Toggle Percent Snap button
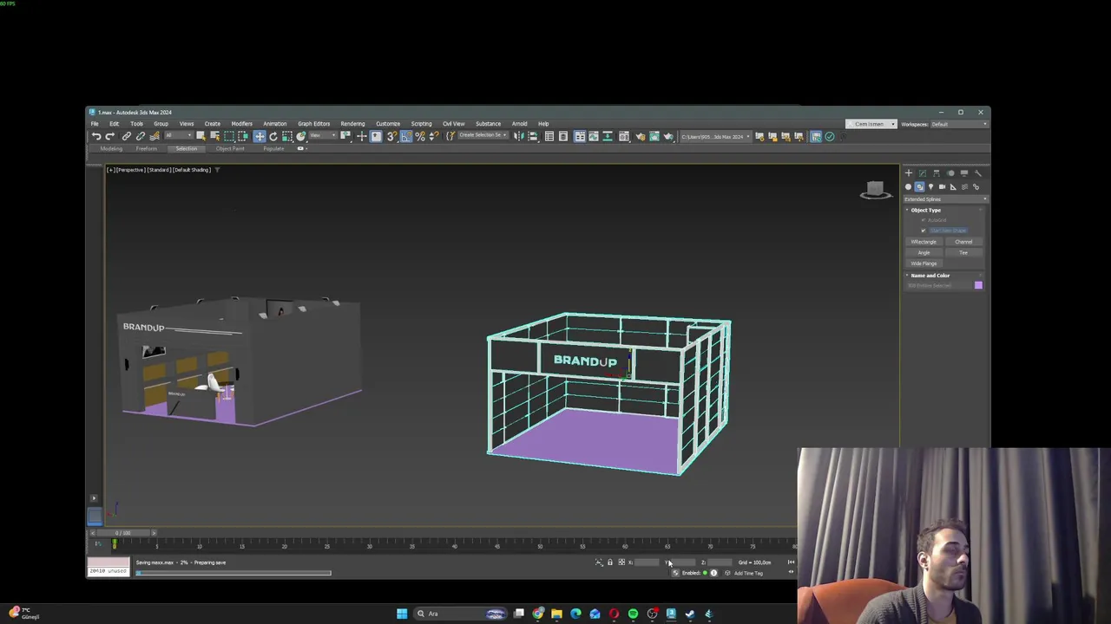The width and height of the screenshot is (1111, 624). coord(419,136)
